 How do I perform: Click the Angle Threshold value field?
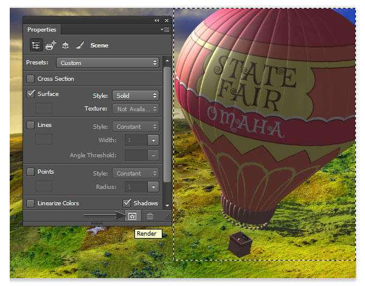[x=136, y=155]
